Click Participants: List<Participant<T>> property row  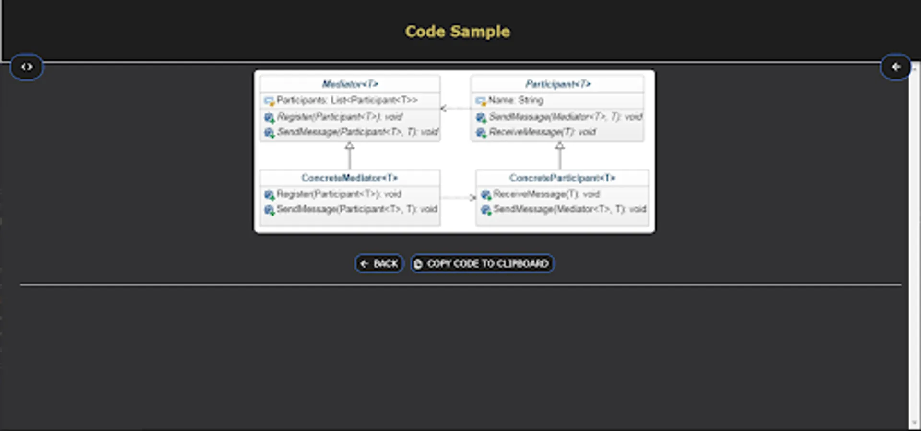pos(350,100)
